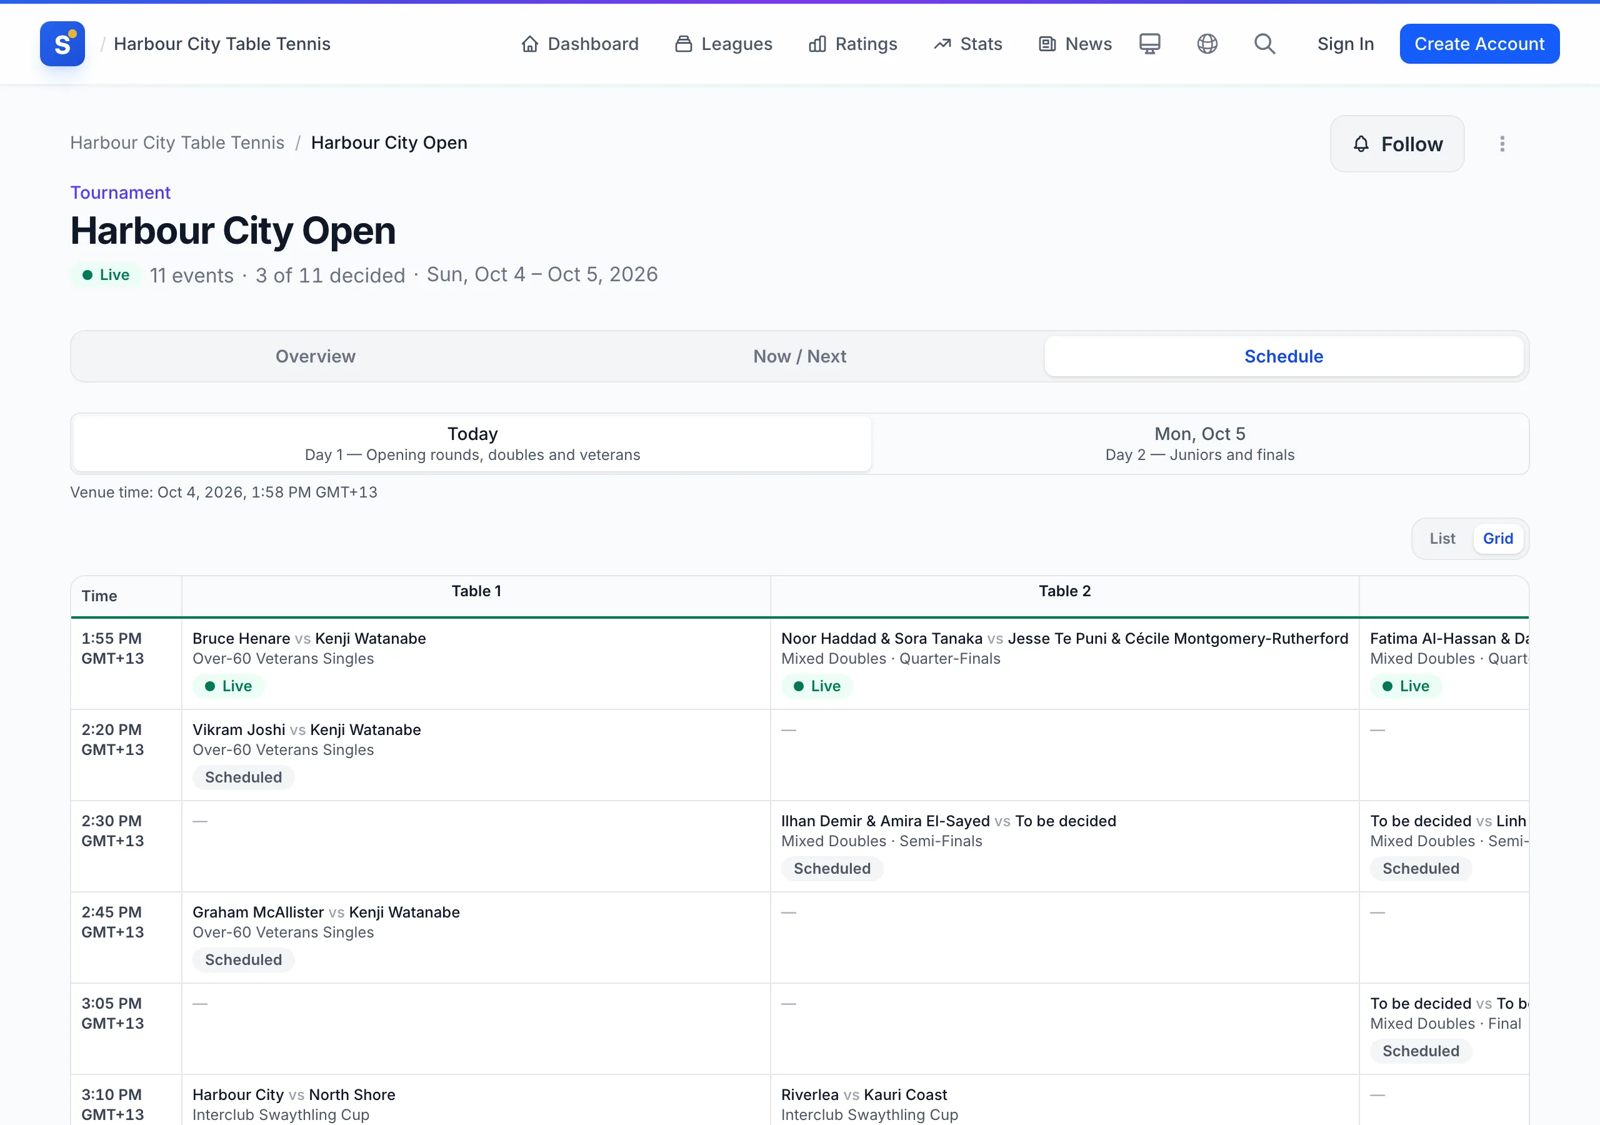Select the Mon, Oct 5 day tab
The image size is (1600, 1125).
point(1199,444)
